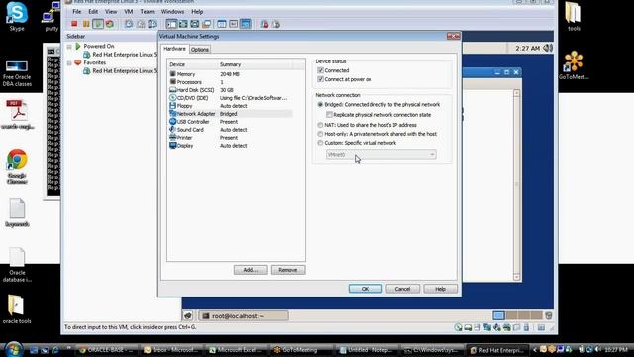Image resolution: width=634 pixels, height=357 pixels.
Task: Open the Windows menu
Action: 172,12
